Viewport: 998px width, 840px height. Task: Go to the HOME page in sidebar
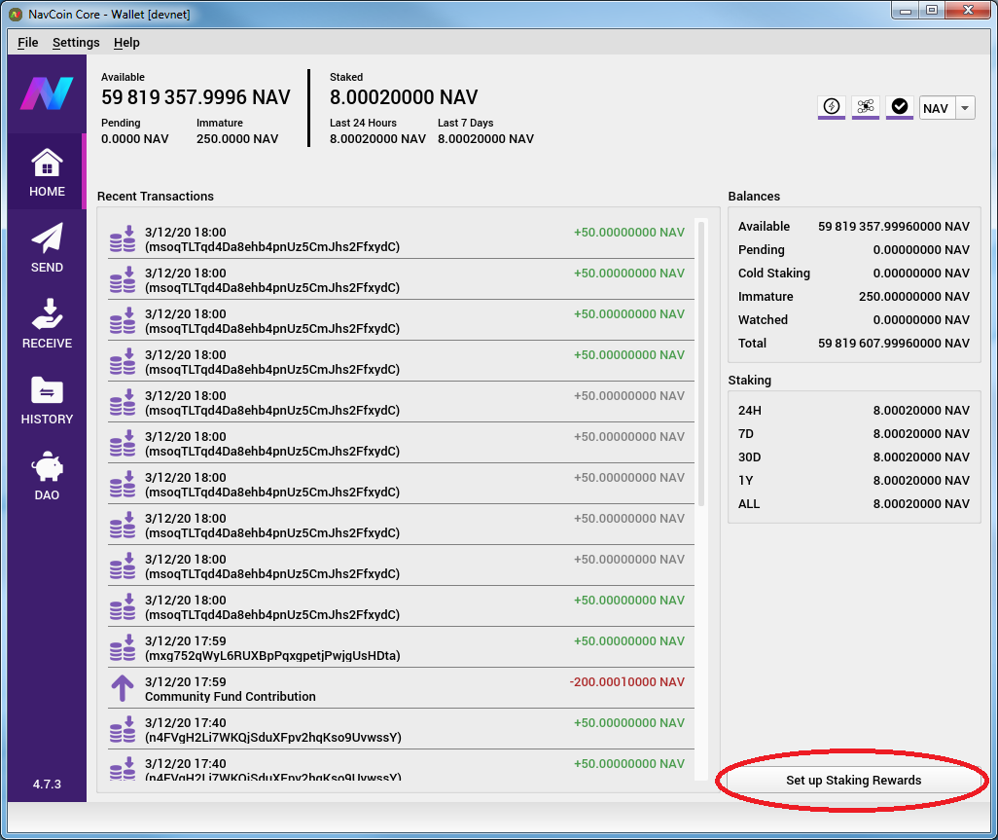coord(47,172)
